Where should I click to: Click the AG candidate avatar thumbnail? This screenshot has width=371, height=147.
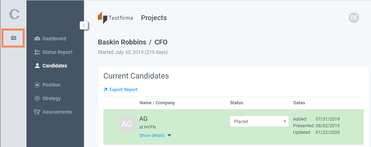click(127, 124)
